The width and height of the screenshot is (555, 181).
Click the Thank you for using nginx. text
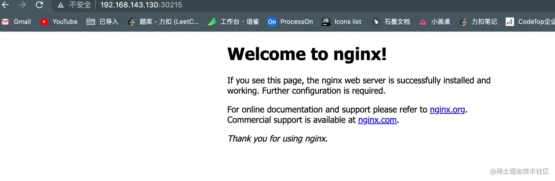[277, 139]
